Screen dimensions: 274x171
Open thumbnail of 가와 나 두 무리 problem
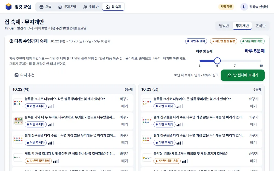[18, 121]
